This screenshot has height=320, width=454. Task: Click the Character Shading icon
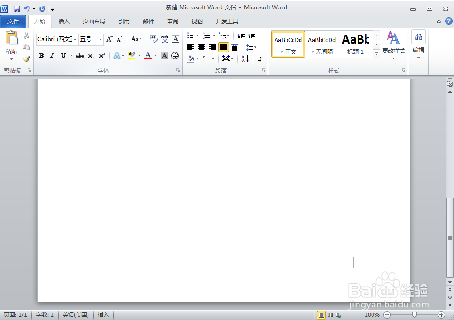[164, 56]
